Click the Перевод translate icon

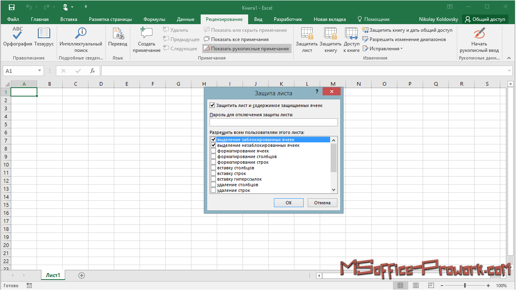point(118,34)
